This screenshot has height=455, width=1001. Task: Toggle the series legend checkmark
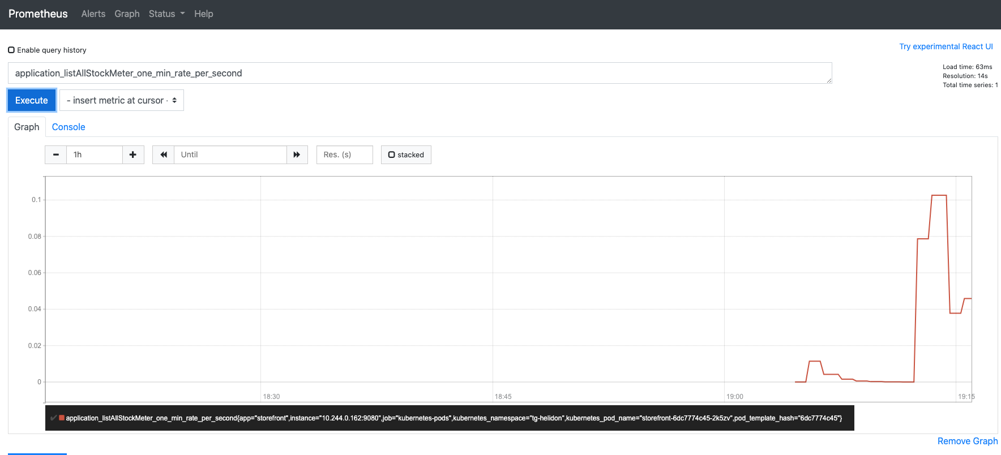point(53,418)
